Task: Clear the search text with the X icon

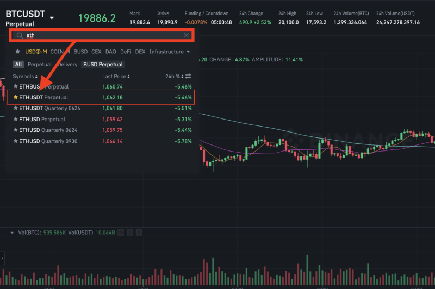Action: 186,35
